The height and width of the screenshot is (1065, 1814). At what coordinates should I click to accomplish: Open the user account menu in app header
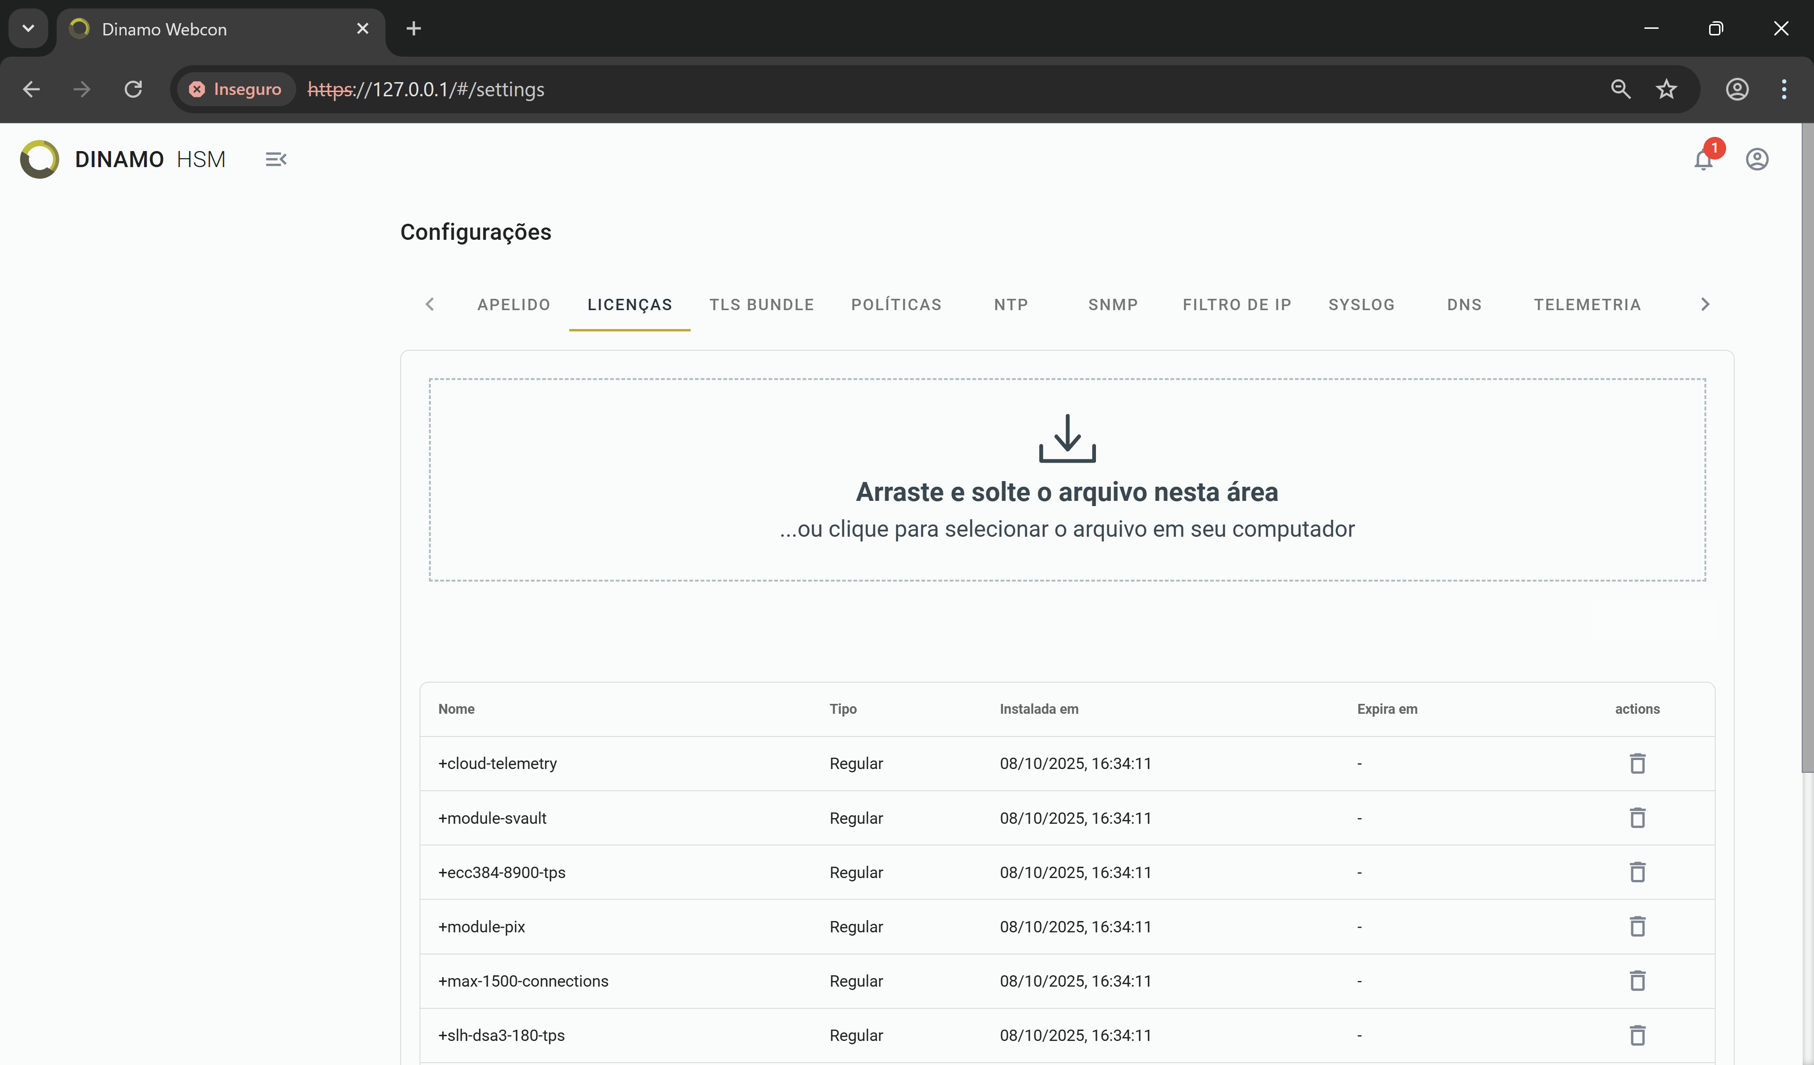point(1756,159)
